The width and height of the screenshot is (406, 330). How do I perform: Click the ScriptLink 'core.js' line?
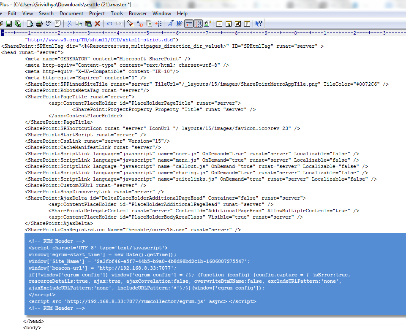tap(192, 154)
